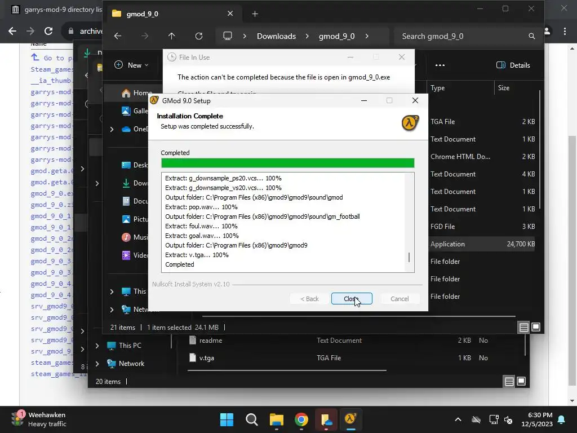Click the install log scrollbar thumb
Image resolution: width=577 pixels, height=433 pixels.
[409, 257]
